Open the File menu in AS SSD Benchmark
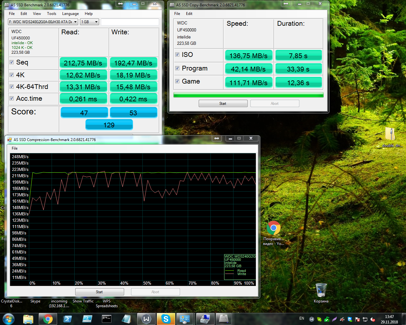The image size is (406, 325). [x=12, y=14]
